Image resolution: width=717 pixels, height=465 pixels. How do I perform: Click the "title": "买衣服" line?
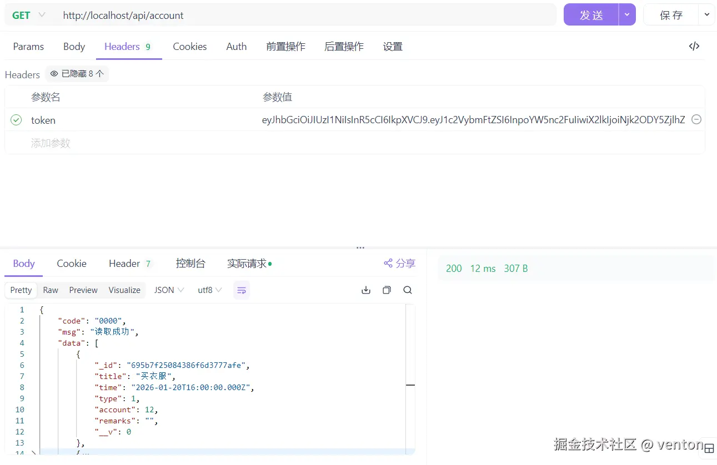[x=135, y=376]
